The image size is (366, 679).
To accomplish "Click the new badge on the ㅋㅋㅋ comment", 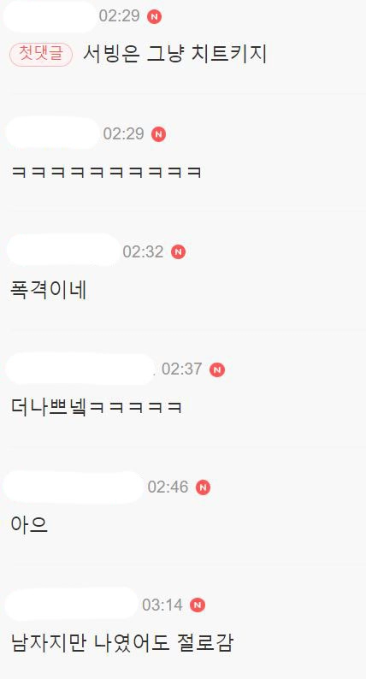I will pos(158,134).
